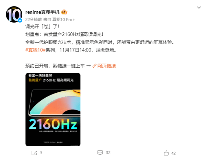Click the 22分钟前 timestamp

[x=33, y=20]
